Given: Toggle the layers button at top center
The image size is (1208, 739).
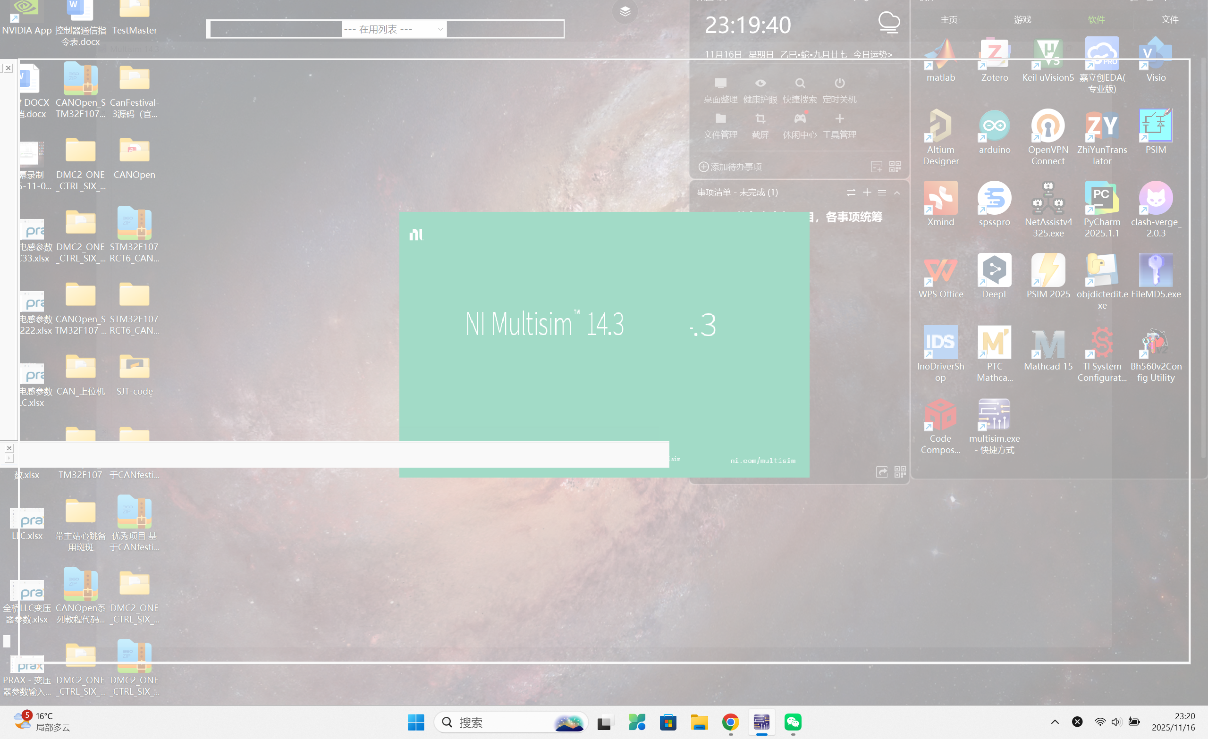Looking at the screenshot, I should click(625, 11).
